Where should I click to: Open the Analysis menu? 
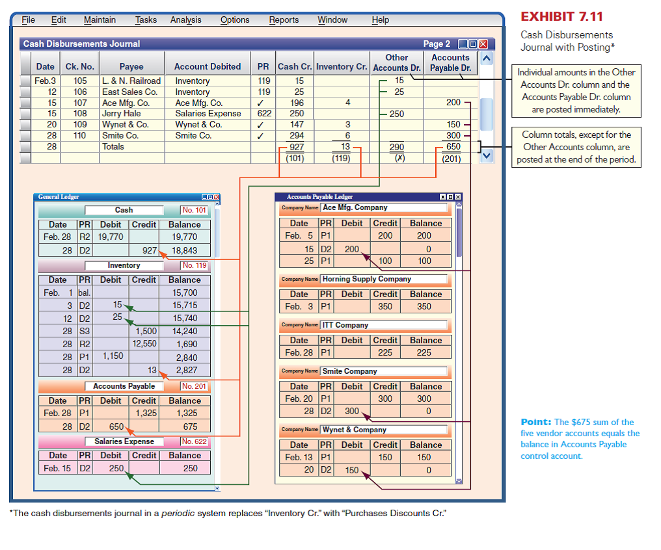click(x=185, y=20)
